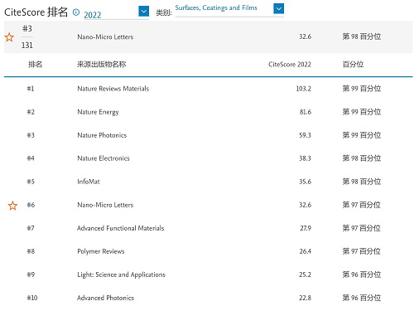Click 第 98 百分位 in highlighted summary row

click(362, 36)
